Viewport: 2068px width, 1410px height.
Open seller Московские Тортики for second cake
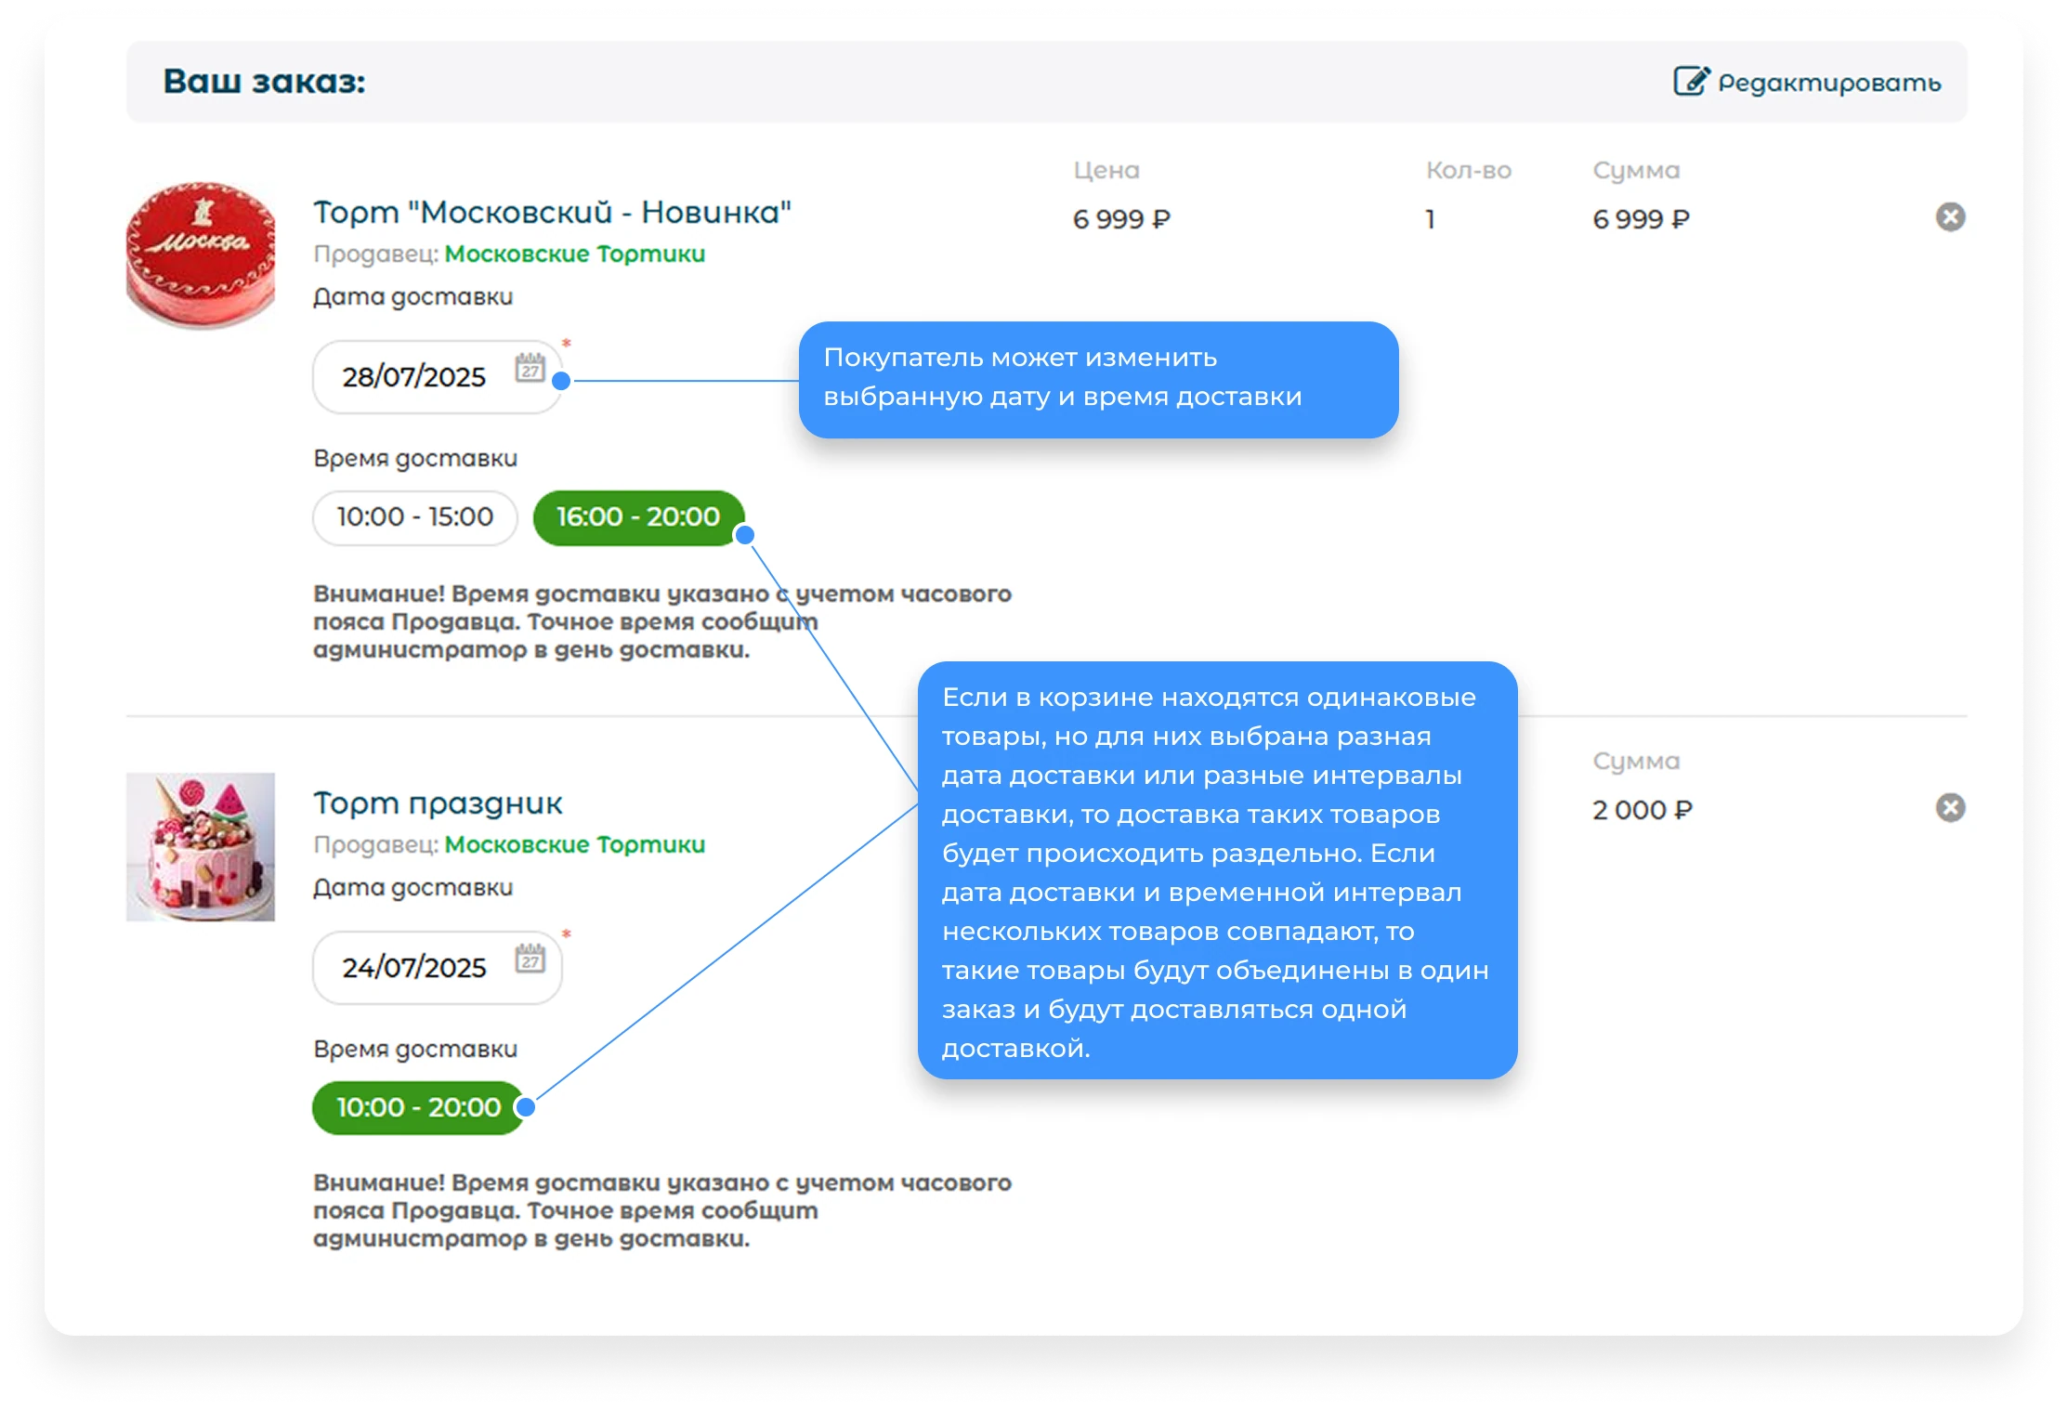pos(574,845)
